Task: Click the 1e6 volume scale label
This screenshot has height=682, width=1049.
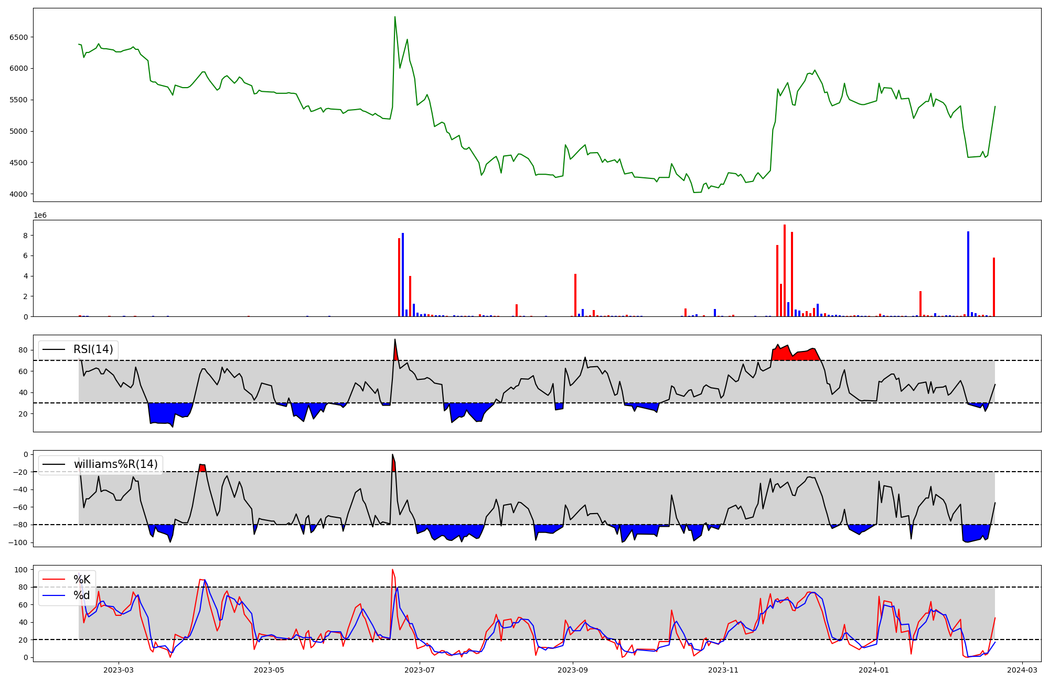Action: pos(40,216)
